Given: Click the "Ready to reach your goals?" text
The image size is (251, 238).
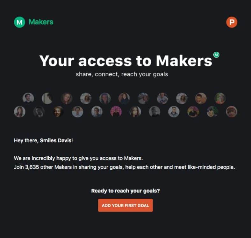Looking at the screenshot, I should click(125, 191).
